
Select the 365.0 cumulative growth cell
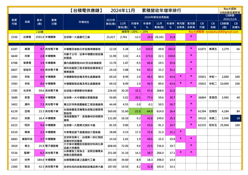coord(171,49)
